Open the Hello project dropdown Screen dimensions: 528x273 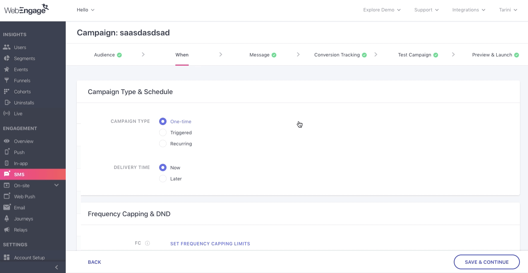86,10
